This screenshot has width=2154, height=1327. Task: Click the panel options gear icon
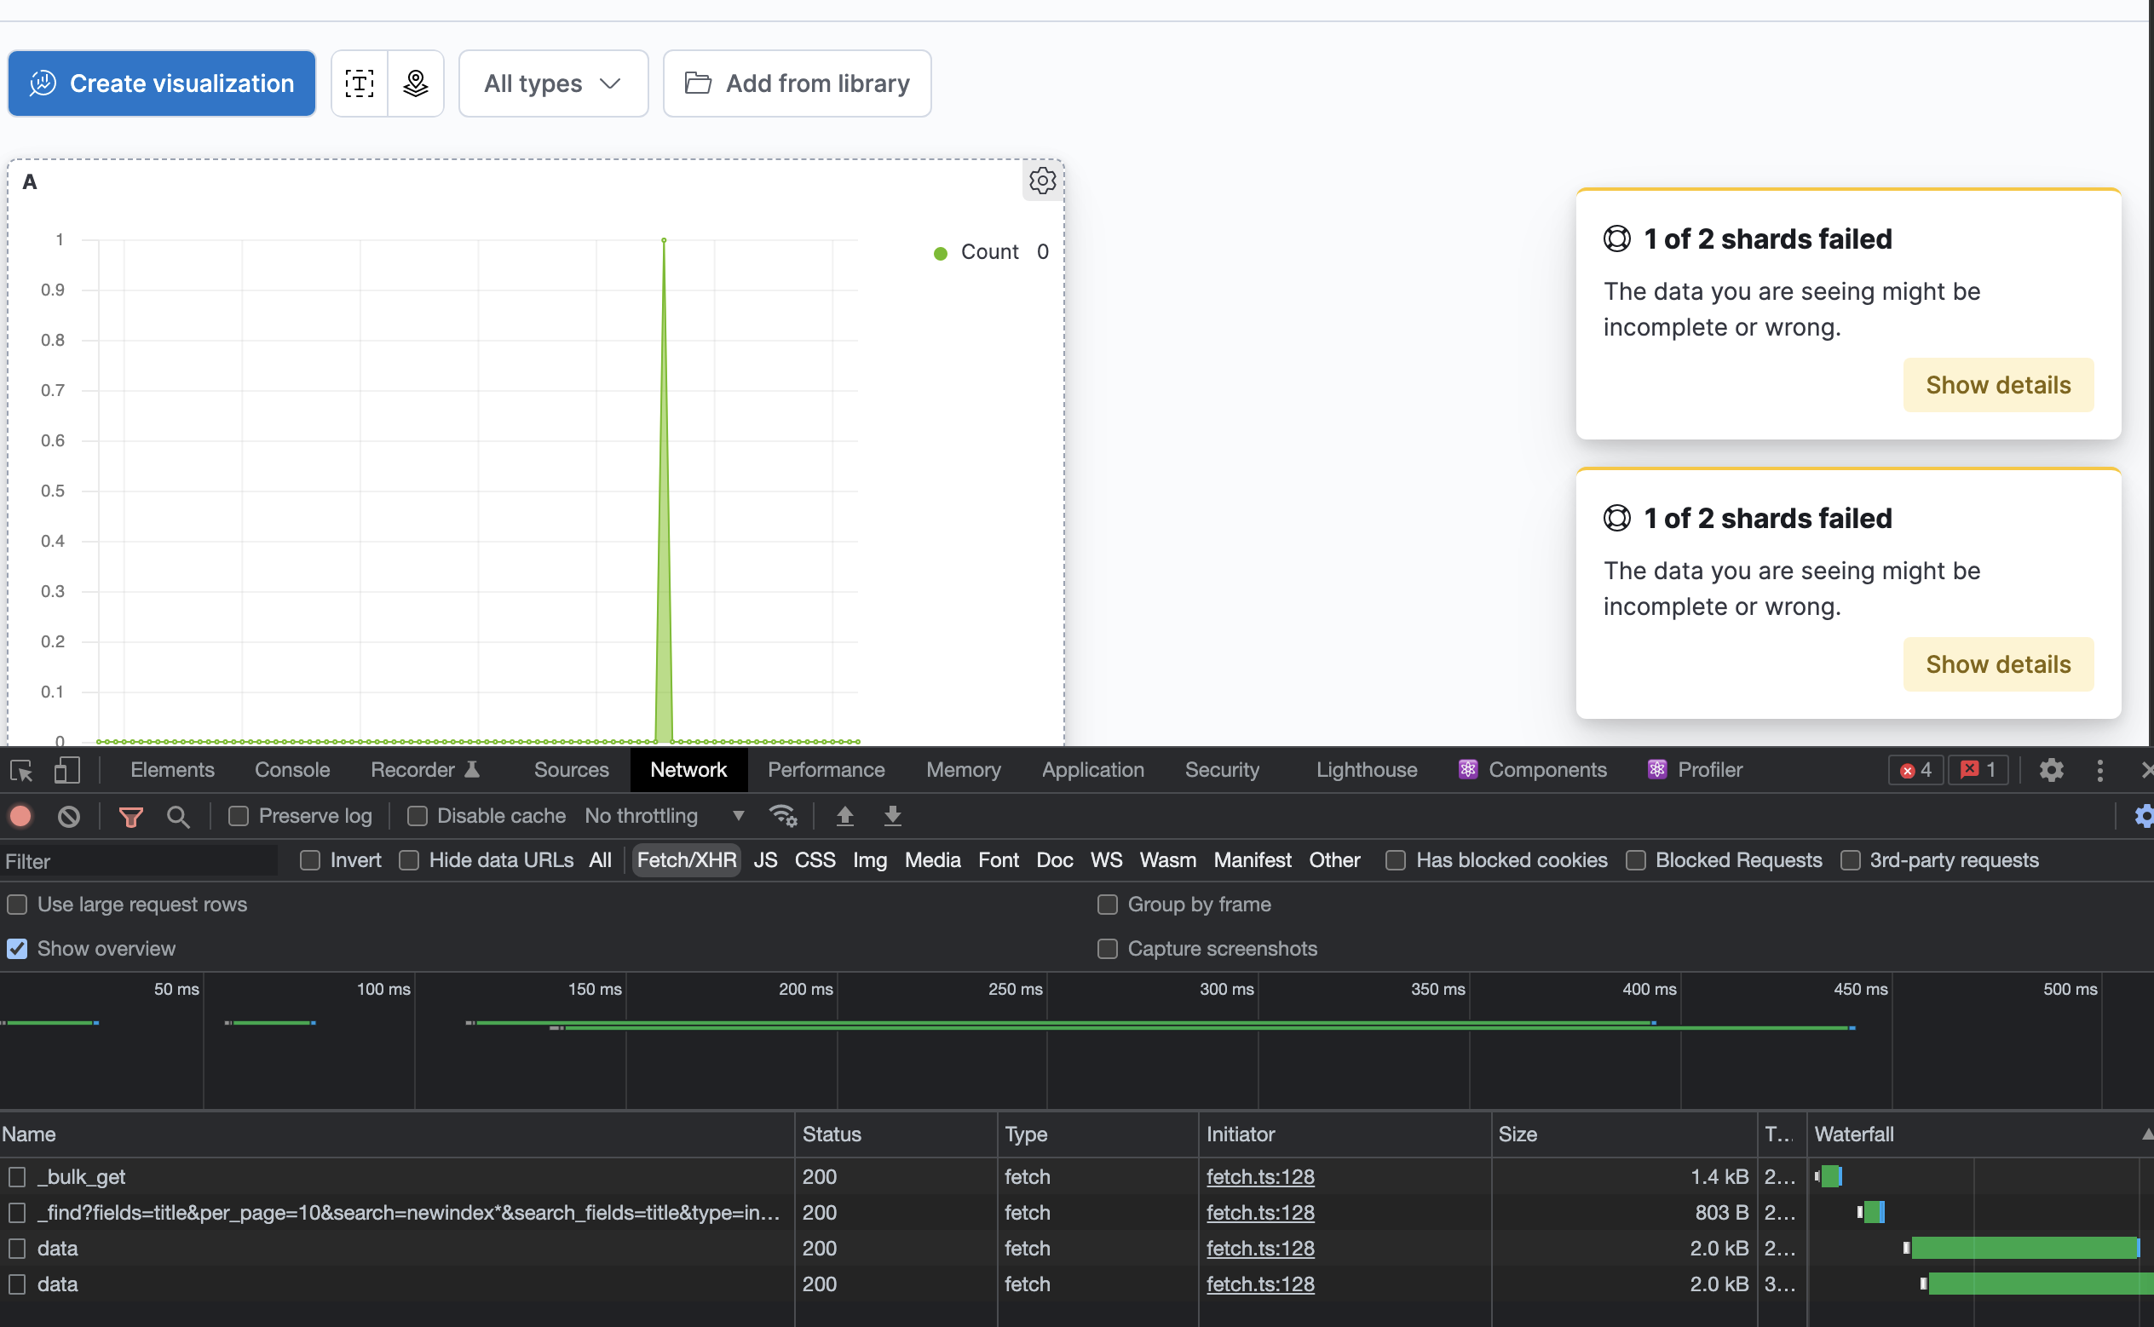coord(1042,181)
